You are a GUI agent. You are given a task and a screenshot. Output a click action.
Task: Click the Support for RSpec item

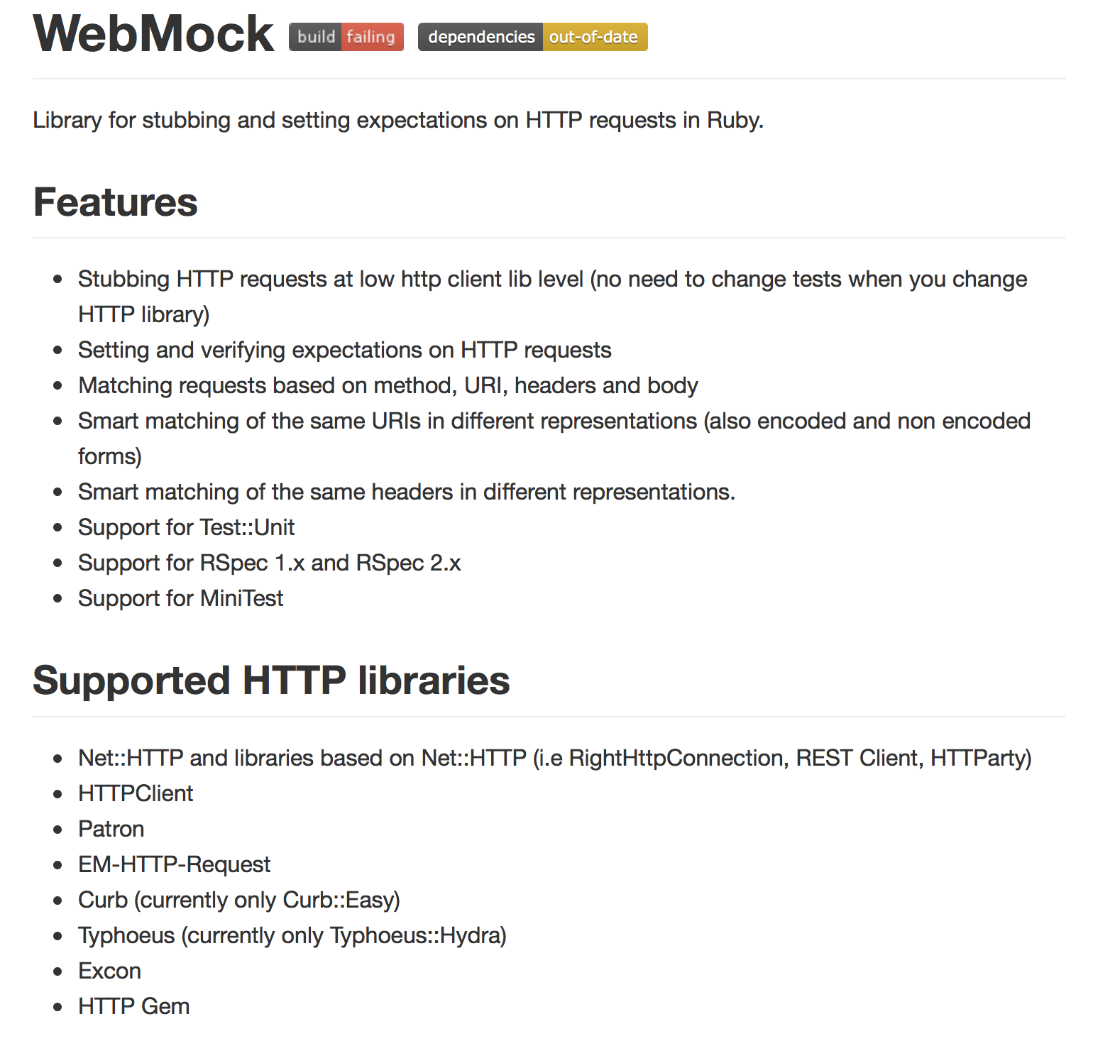click(269, 563)
